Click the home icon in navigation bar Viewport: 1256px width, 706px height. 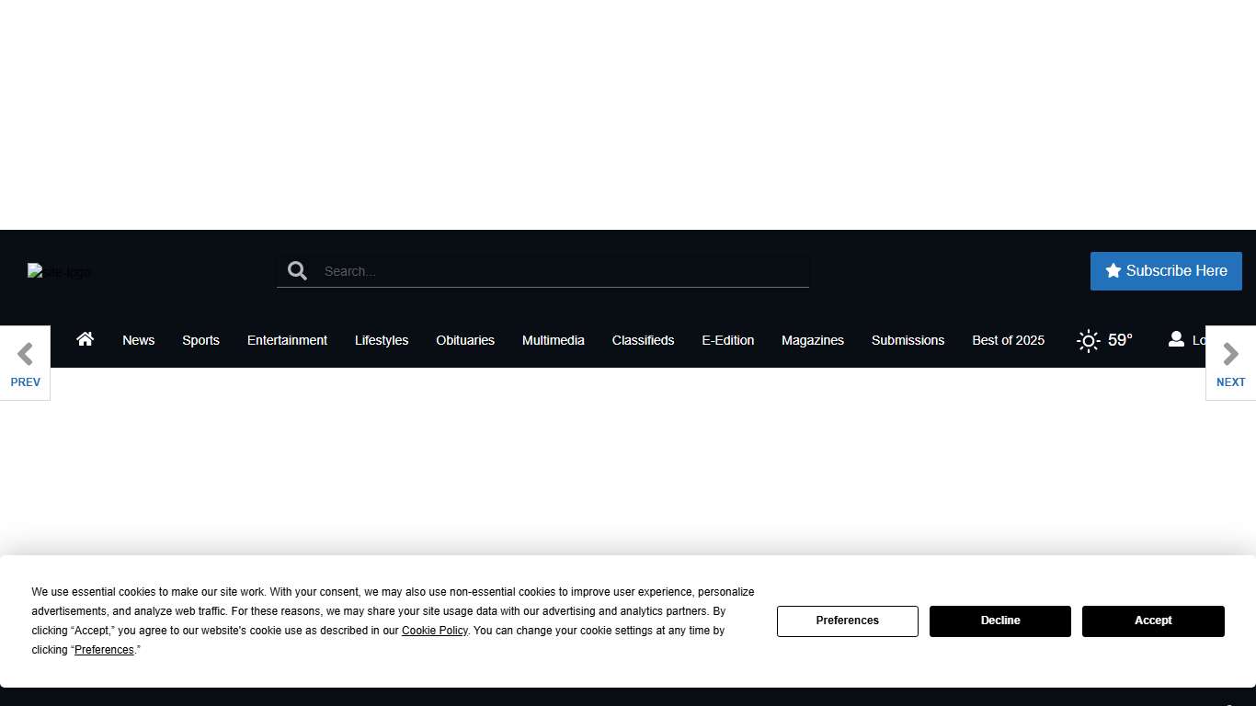(86, 339)
